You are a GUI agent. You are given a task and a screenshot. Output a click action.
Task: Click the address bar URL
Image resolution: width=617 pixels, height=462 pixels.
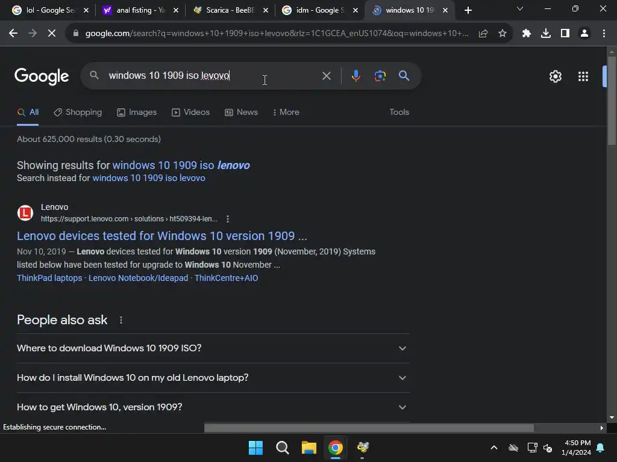pyautogui.click(x=277, y=34)
